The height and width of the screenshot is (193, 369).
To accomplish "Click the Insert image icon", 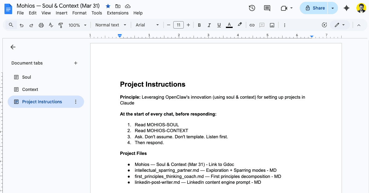I will point(272,25).
